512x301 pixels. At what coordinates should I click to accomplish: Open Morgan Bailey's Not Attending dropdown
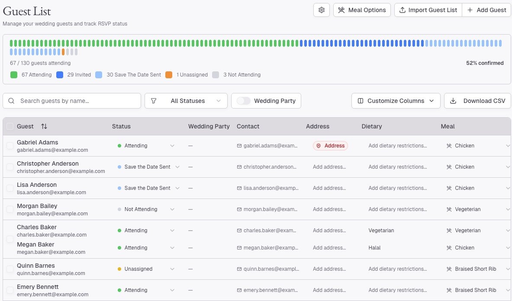[x=146, y=209]
